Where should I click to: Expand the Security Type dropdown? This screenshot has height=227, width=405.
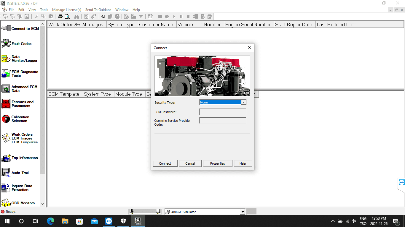243,102
